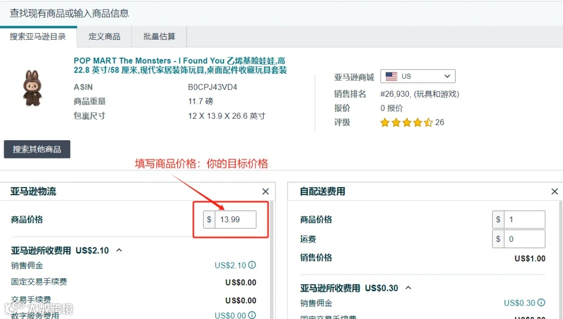Image resolution: width=563 pixels, height=319 pixels.
Task: Switch to 搜索亚马逊目录 tab
Action: tap(38, 36)
